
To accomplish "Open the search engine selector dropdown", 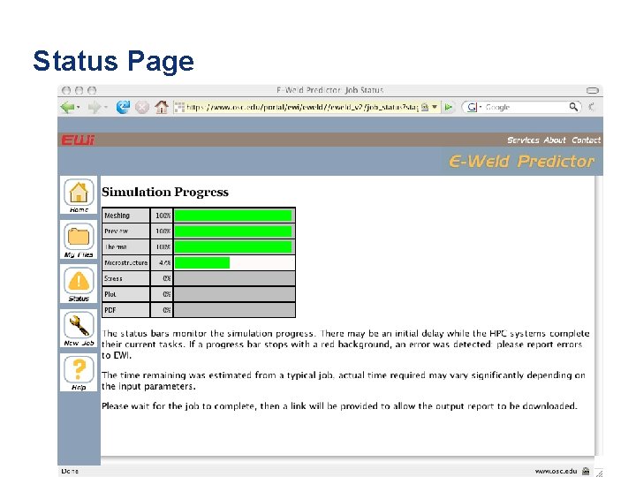I will click(x=473, y=107).
